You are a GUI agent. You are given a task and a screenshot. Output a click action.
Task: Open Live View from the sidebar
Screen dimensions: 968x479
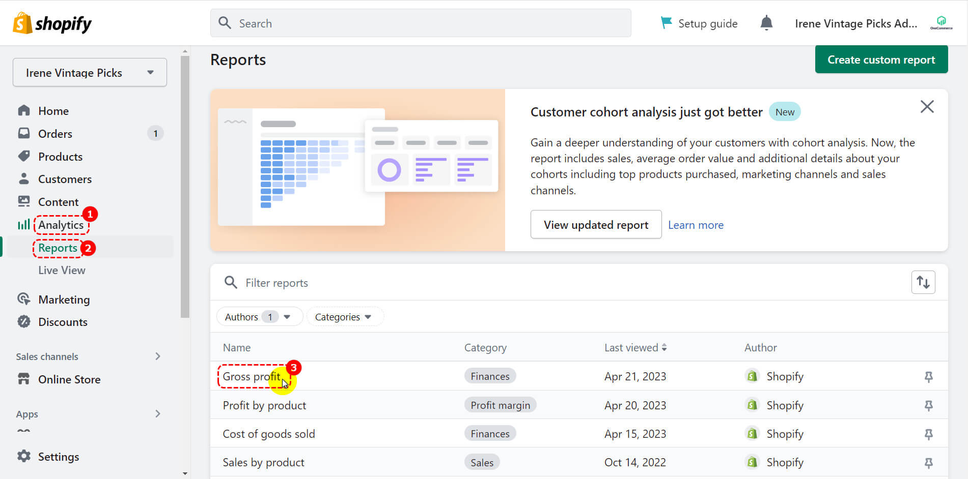(x=62, y=270)
